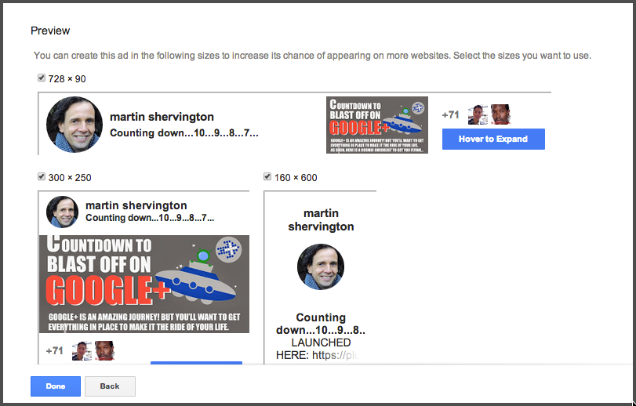Click profile photo in the 160 × 600 ad
Screen dimensions: 636x406
point(321,266)
